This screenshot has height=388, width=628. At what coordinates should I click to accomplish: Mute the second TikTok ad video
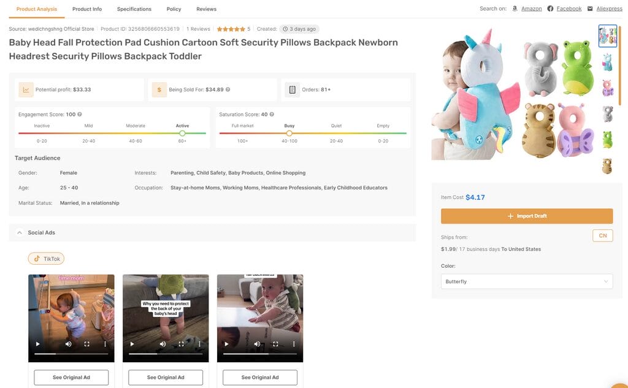pyautogui.click(x=163, y=344)
